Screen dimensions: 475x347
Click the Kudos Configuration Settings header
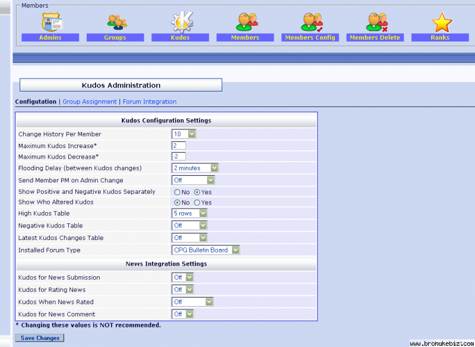click(x=166, y=120)
